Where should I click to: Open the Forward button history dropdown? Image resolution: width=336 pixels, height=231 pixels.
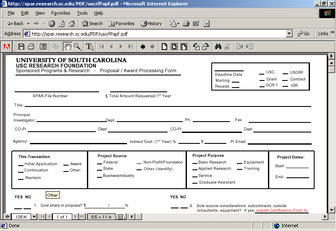click(44, 23)
